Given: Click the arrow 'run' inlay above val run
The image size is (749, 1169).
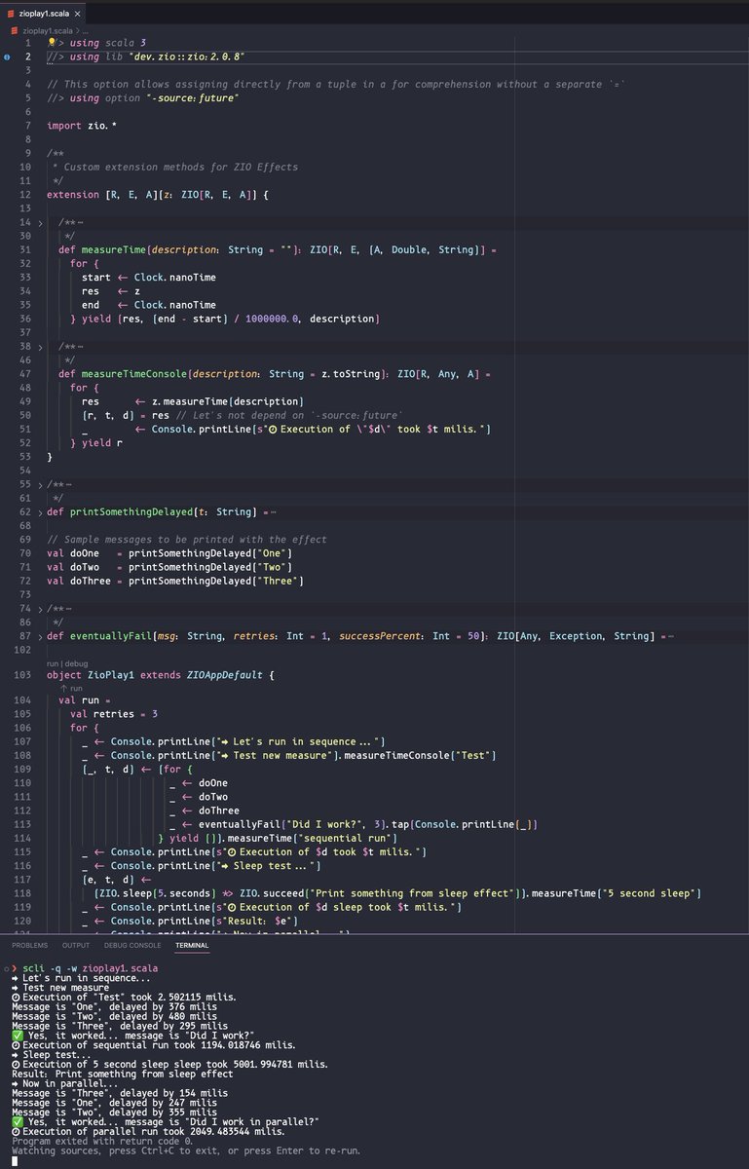Looking at the screenshot, I should point(71,688).
